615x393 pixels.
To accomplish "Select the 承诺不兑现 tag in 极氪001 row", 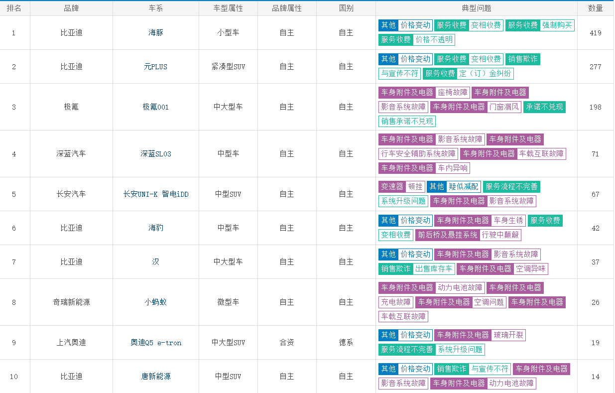I will [544, 107].
